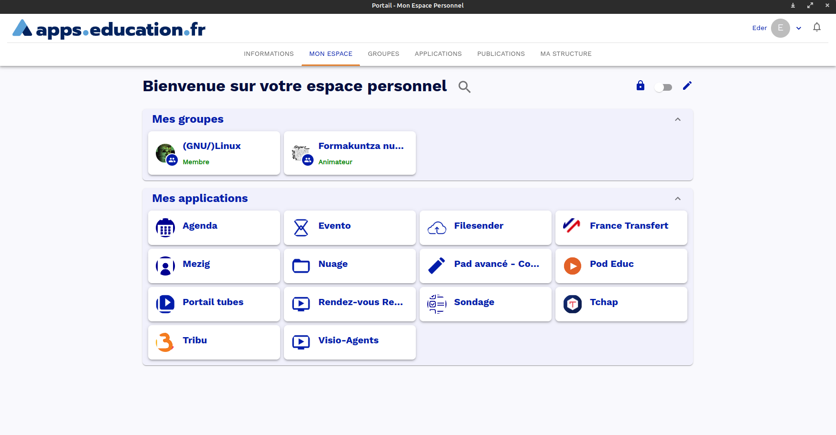Screen dimensions: 836x435
Task: Open the notifications bell
Action: tap(816, 28)
